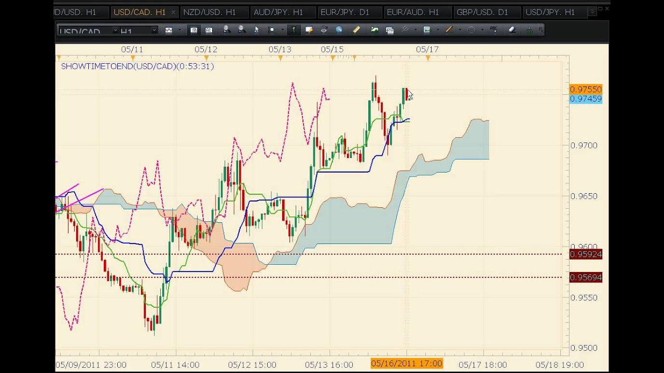Viewport: 664px width, 373px height.
Task: Click the blue globe search icon
Action: coord(339,30)
